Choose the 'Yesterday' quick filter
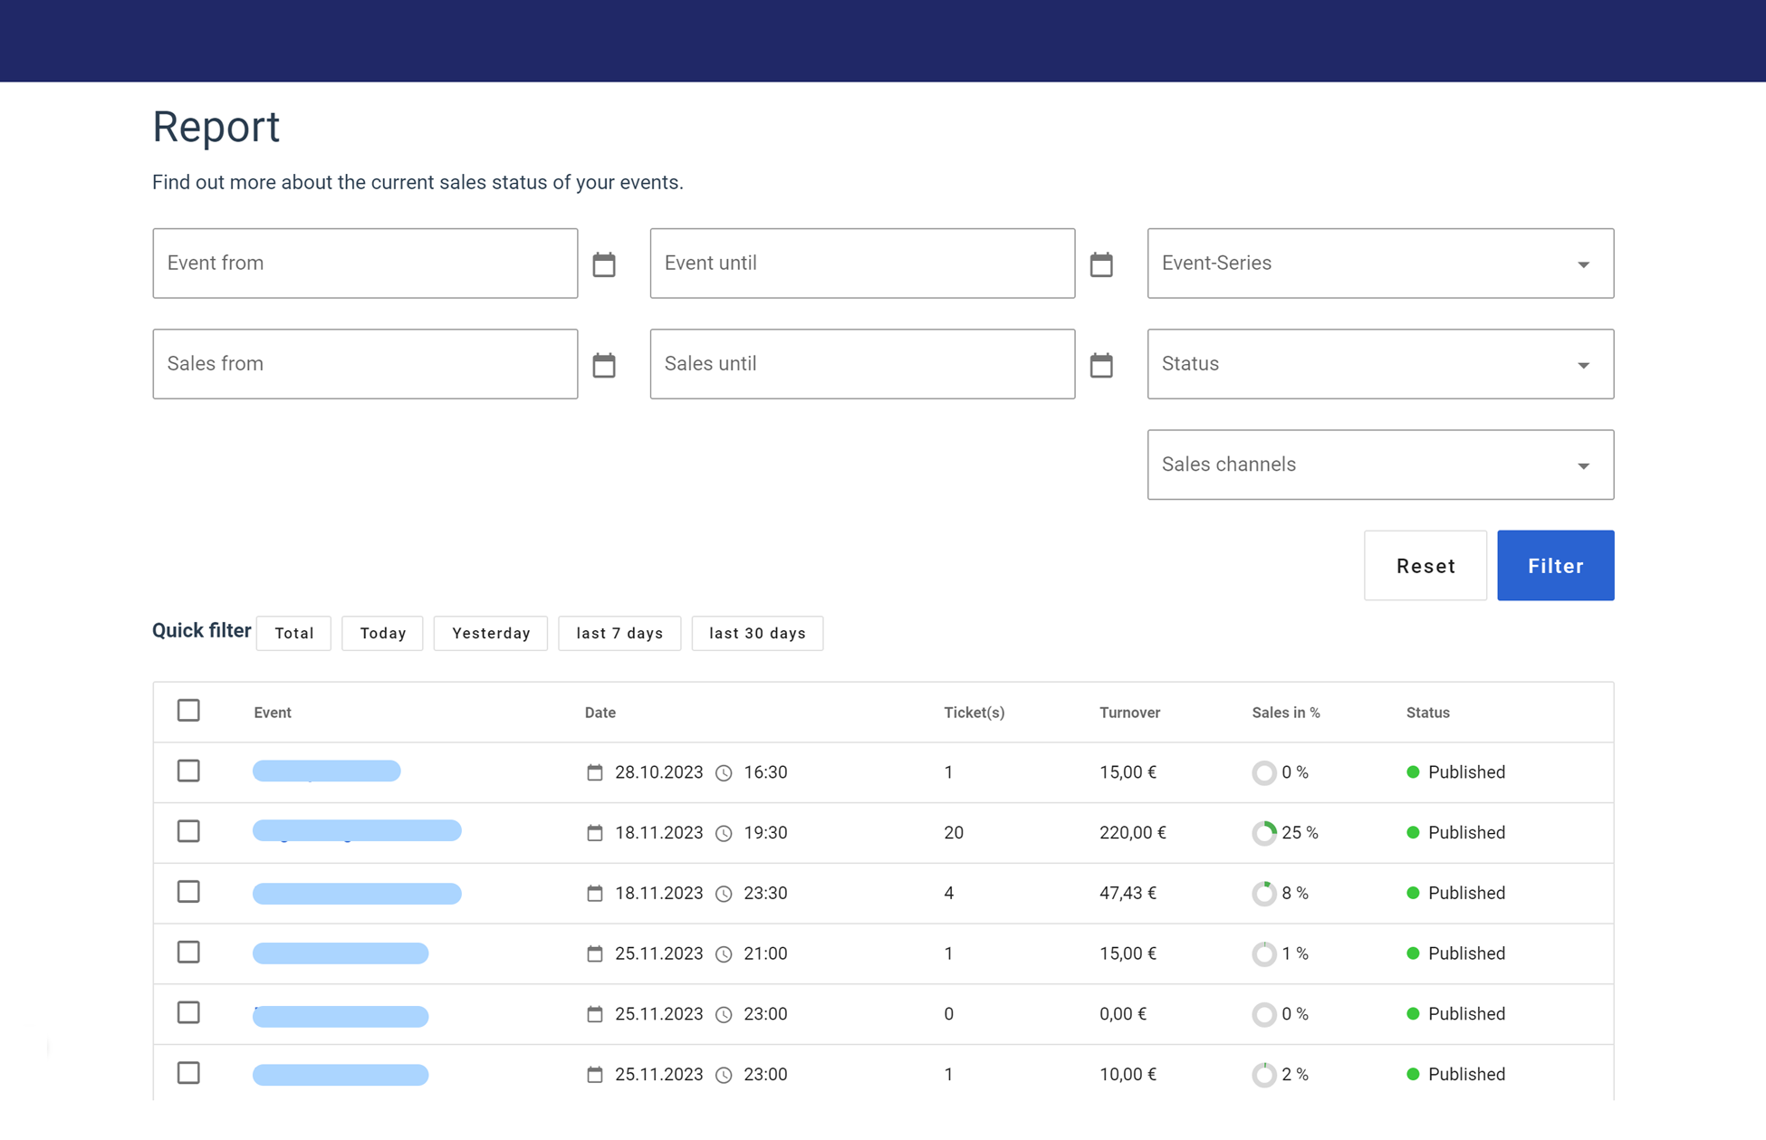The height and width of the screenshot is (1140, 1766). tap(491, 633)
